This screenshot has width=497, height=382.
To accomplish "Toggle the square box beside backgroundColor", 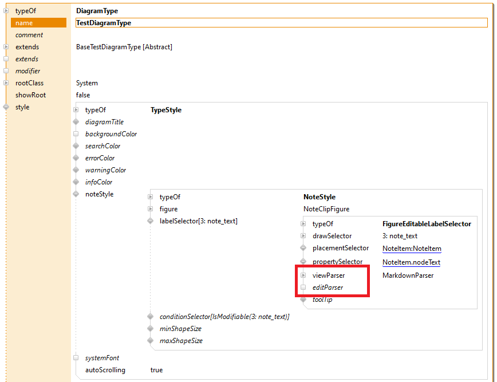I will (x=76, y=134).
